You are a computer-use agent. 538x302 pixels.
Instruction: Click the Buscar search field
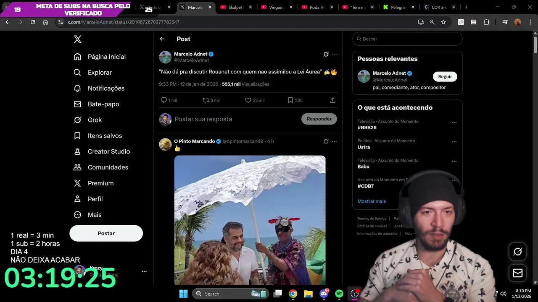pyautogui.click(x=407, y=39)
